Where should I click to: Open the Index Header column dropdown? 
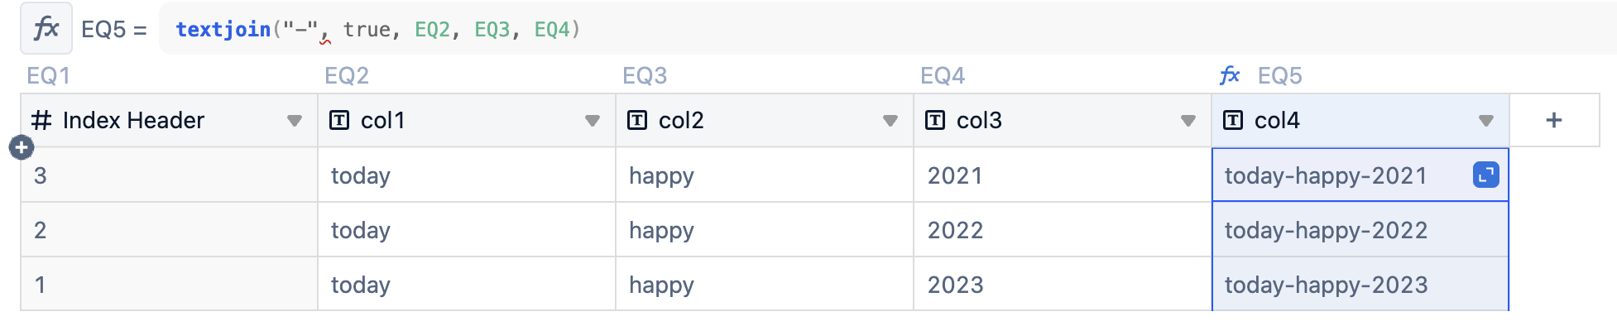pyautogui.click(x=294, y=121)
